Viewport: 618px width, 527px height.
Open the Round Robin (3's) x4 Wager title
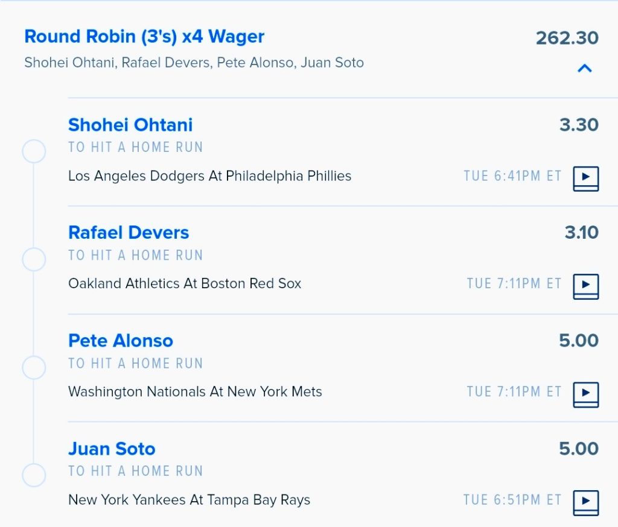coord(144,36)
